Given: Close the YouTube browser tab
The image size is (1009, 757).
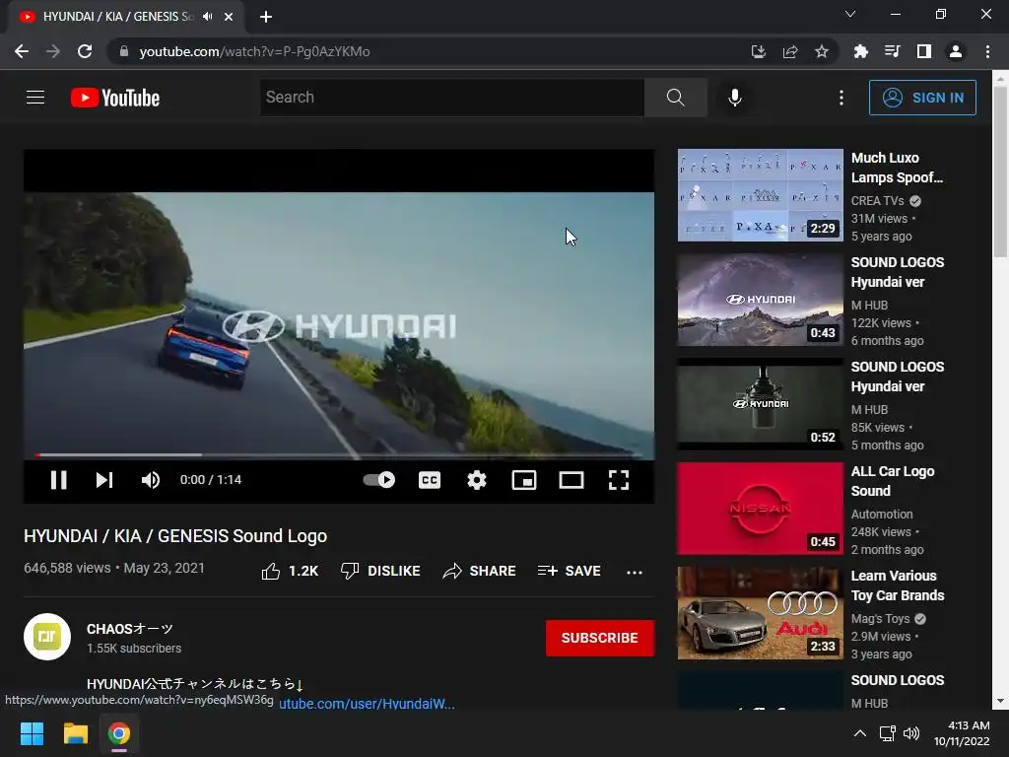Looking at the screenshot, I should [x=229, y=17].
